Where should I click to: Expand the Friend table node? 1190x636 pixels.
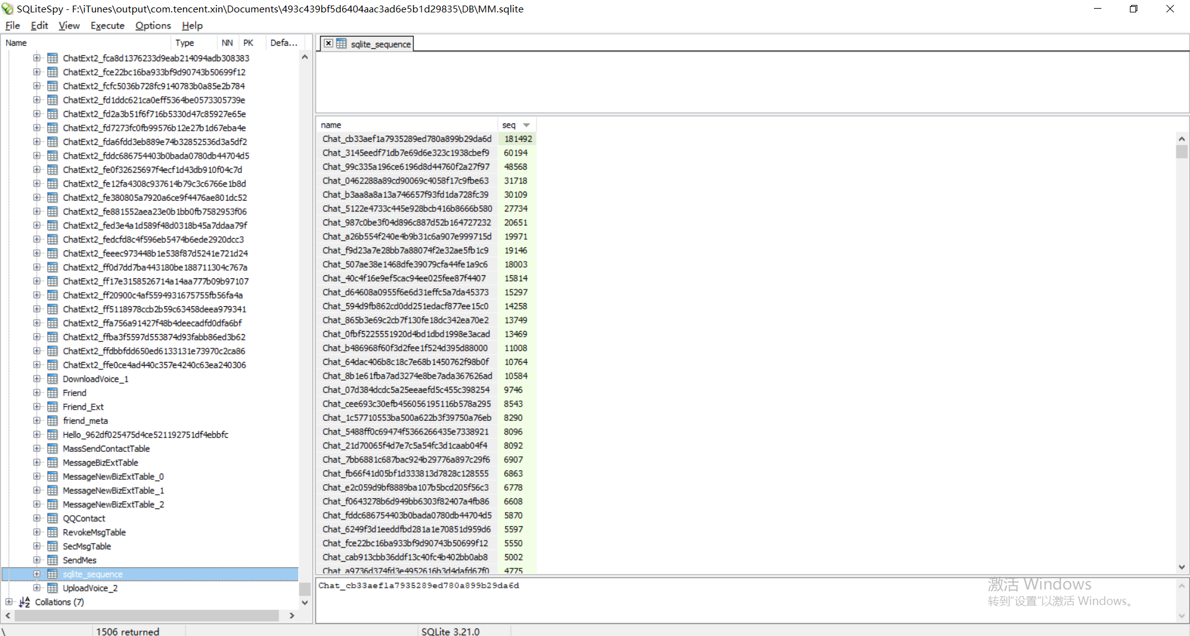pos(37,392)
